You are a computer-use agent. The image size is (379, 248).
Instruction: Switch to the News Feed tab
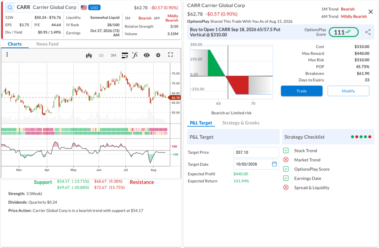click(x=47, y=44)
